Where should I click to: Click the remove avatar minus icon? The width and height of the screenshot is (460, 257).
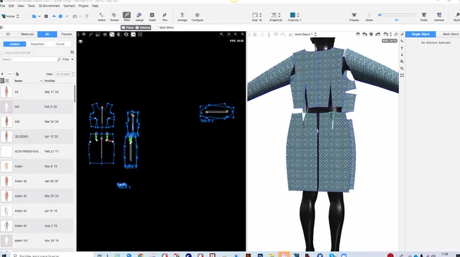(9, 74)
